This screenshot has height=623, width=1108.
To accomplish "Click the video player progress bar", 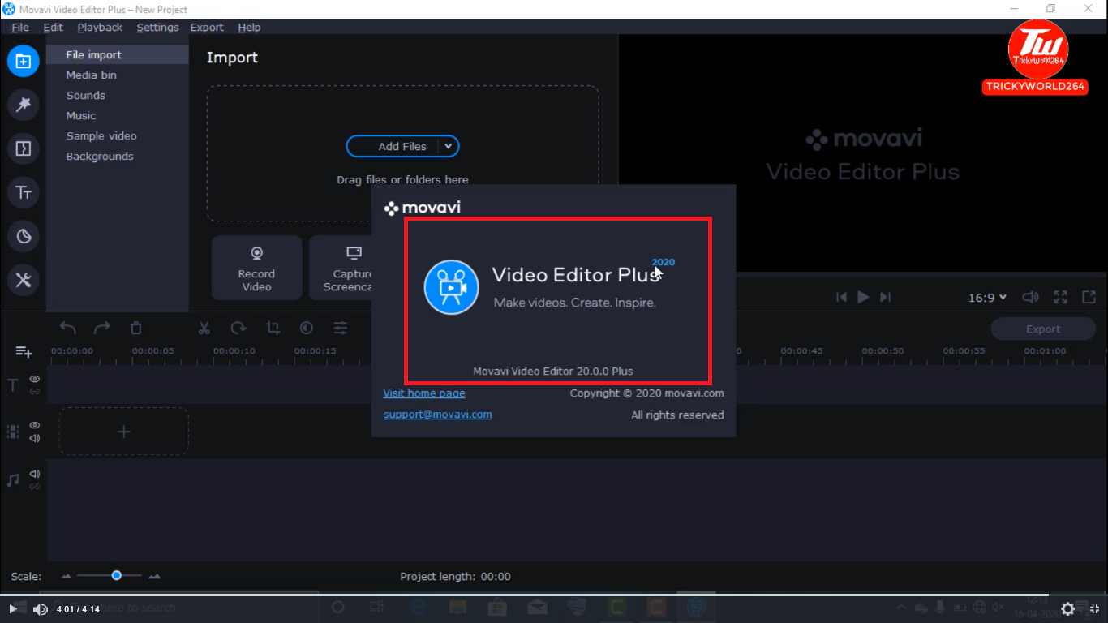I will [554, 595].
